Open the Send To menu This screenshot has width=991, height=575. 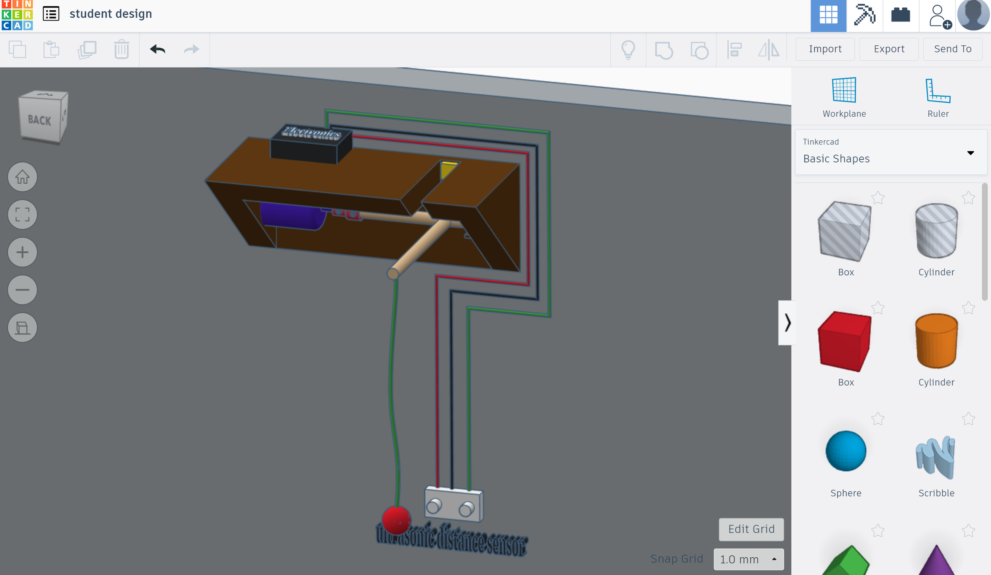coord(952,49)
